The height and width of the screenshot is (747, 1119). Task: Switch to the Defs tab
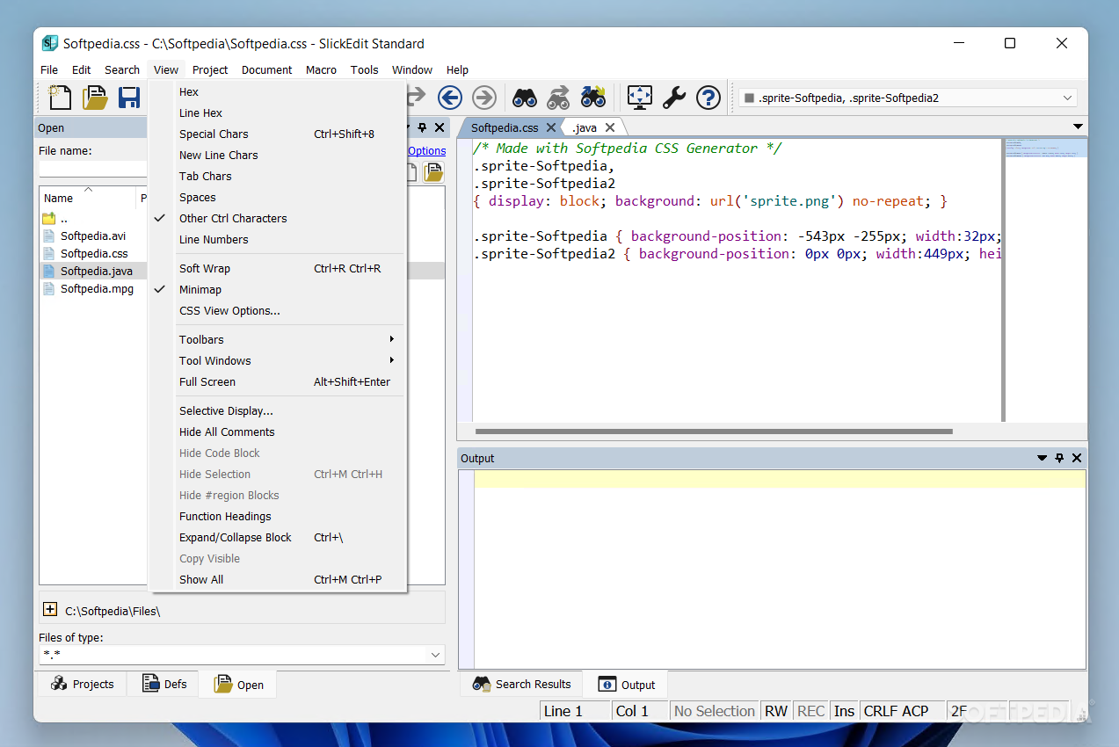(x=164, y=684)
